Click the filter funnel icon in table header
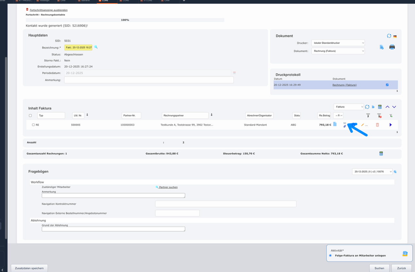415x272 pixels. [368, 115]
